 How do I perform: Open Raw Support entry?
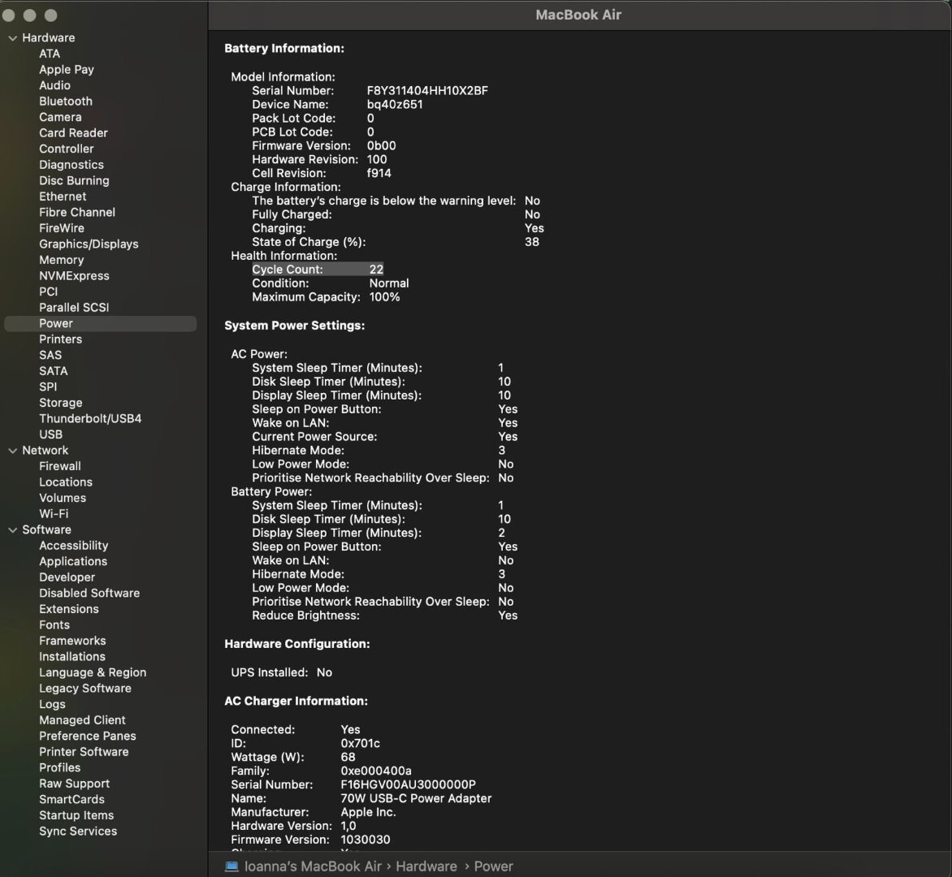click(74, 784)
